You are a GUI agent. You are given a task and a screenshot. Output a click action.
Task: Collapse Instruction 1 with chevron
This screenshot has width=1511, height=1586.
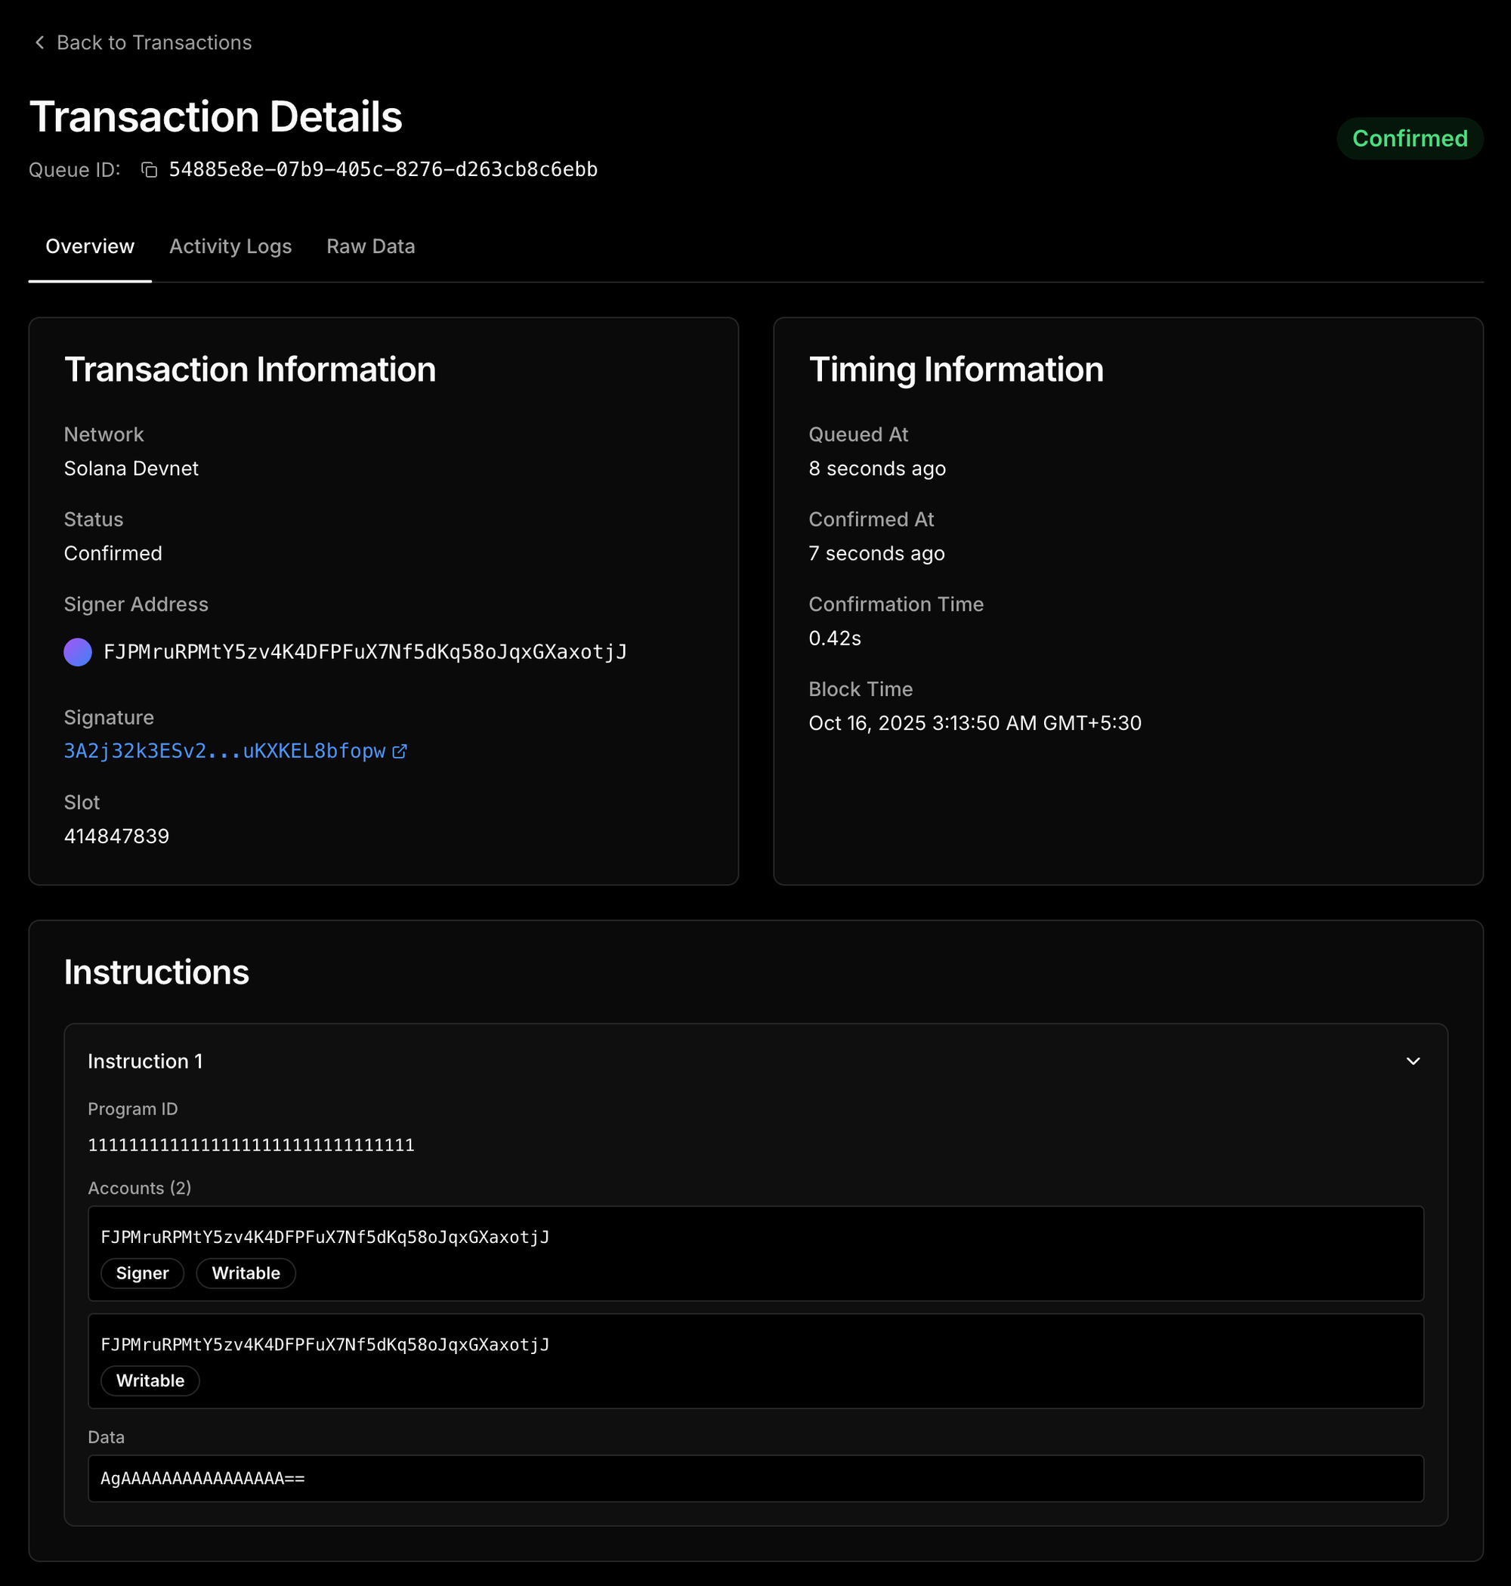click(x=1413, y=1061)
